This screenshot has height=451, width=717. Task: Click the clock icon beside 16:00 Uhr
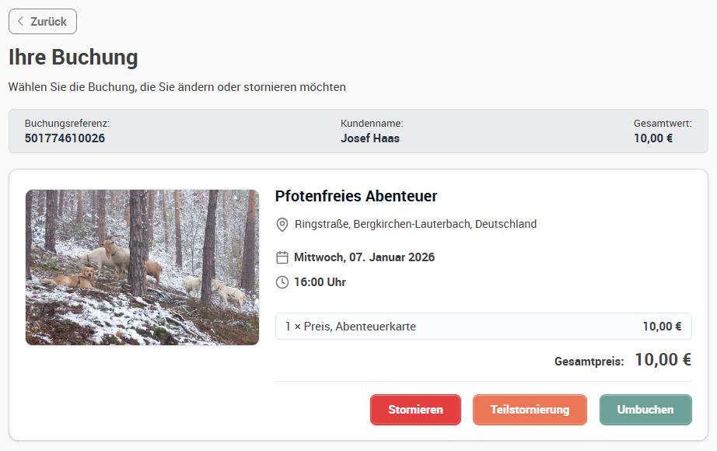click(282, 282)
